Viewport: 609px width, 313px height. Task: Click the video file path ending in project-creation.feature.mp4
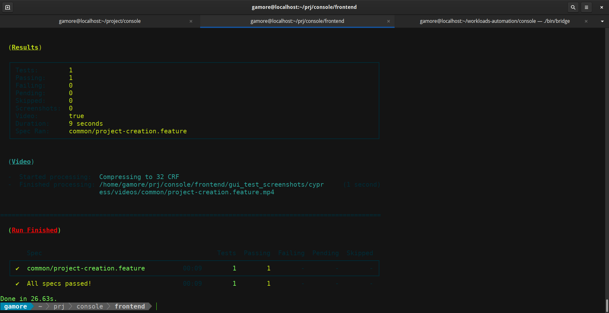tap(212, 188)
